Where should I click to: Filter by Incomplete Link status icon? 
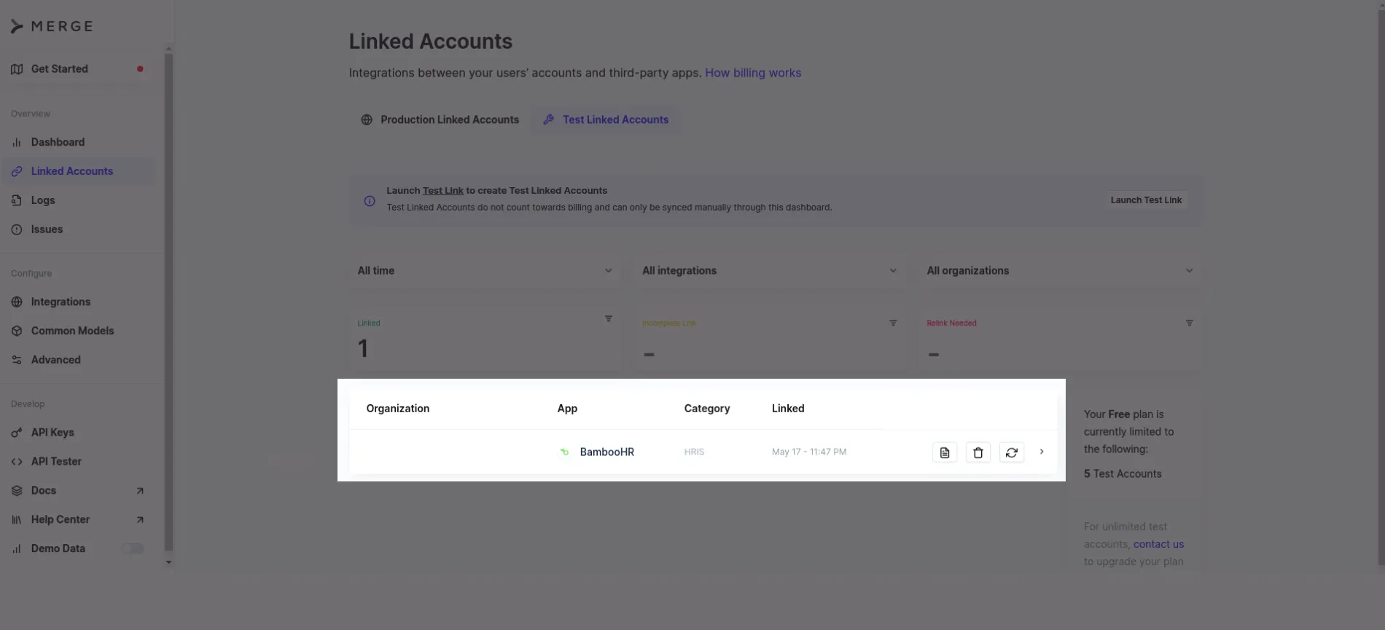(893, 323)
